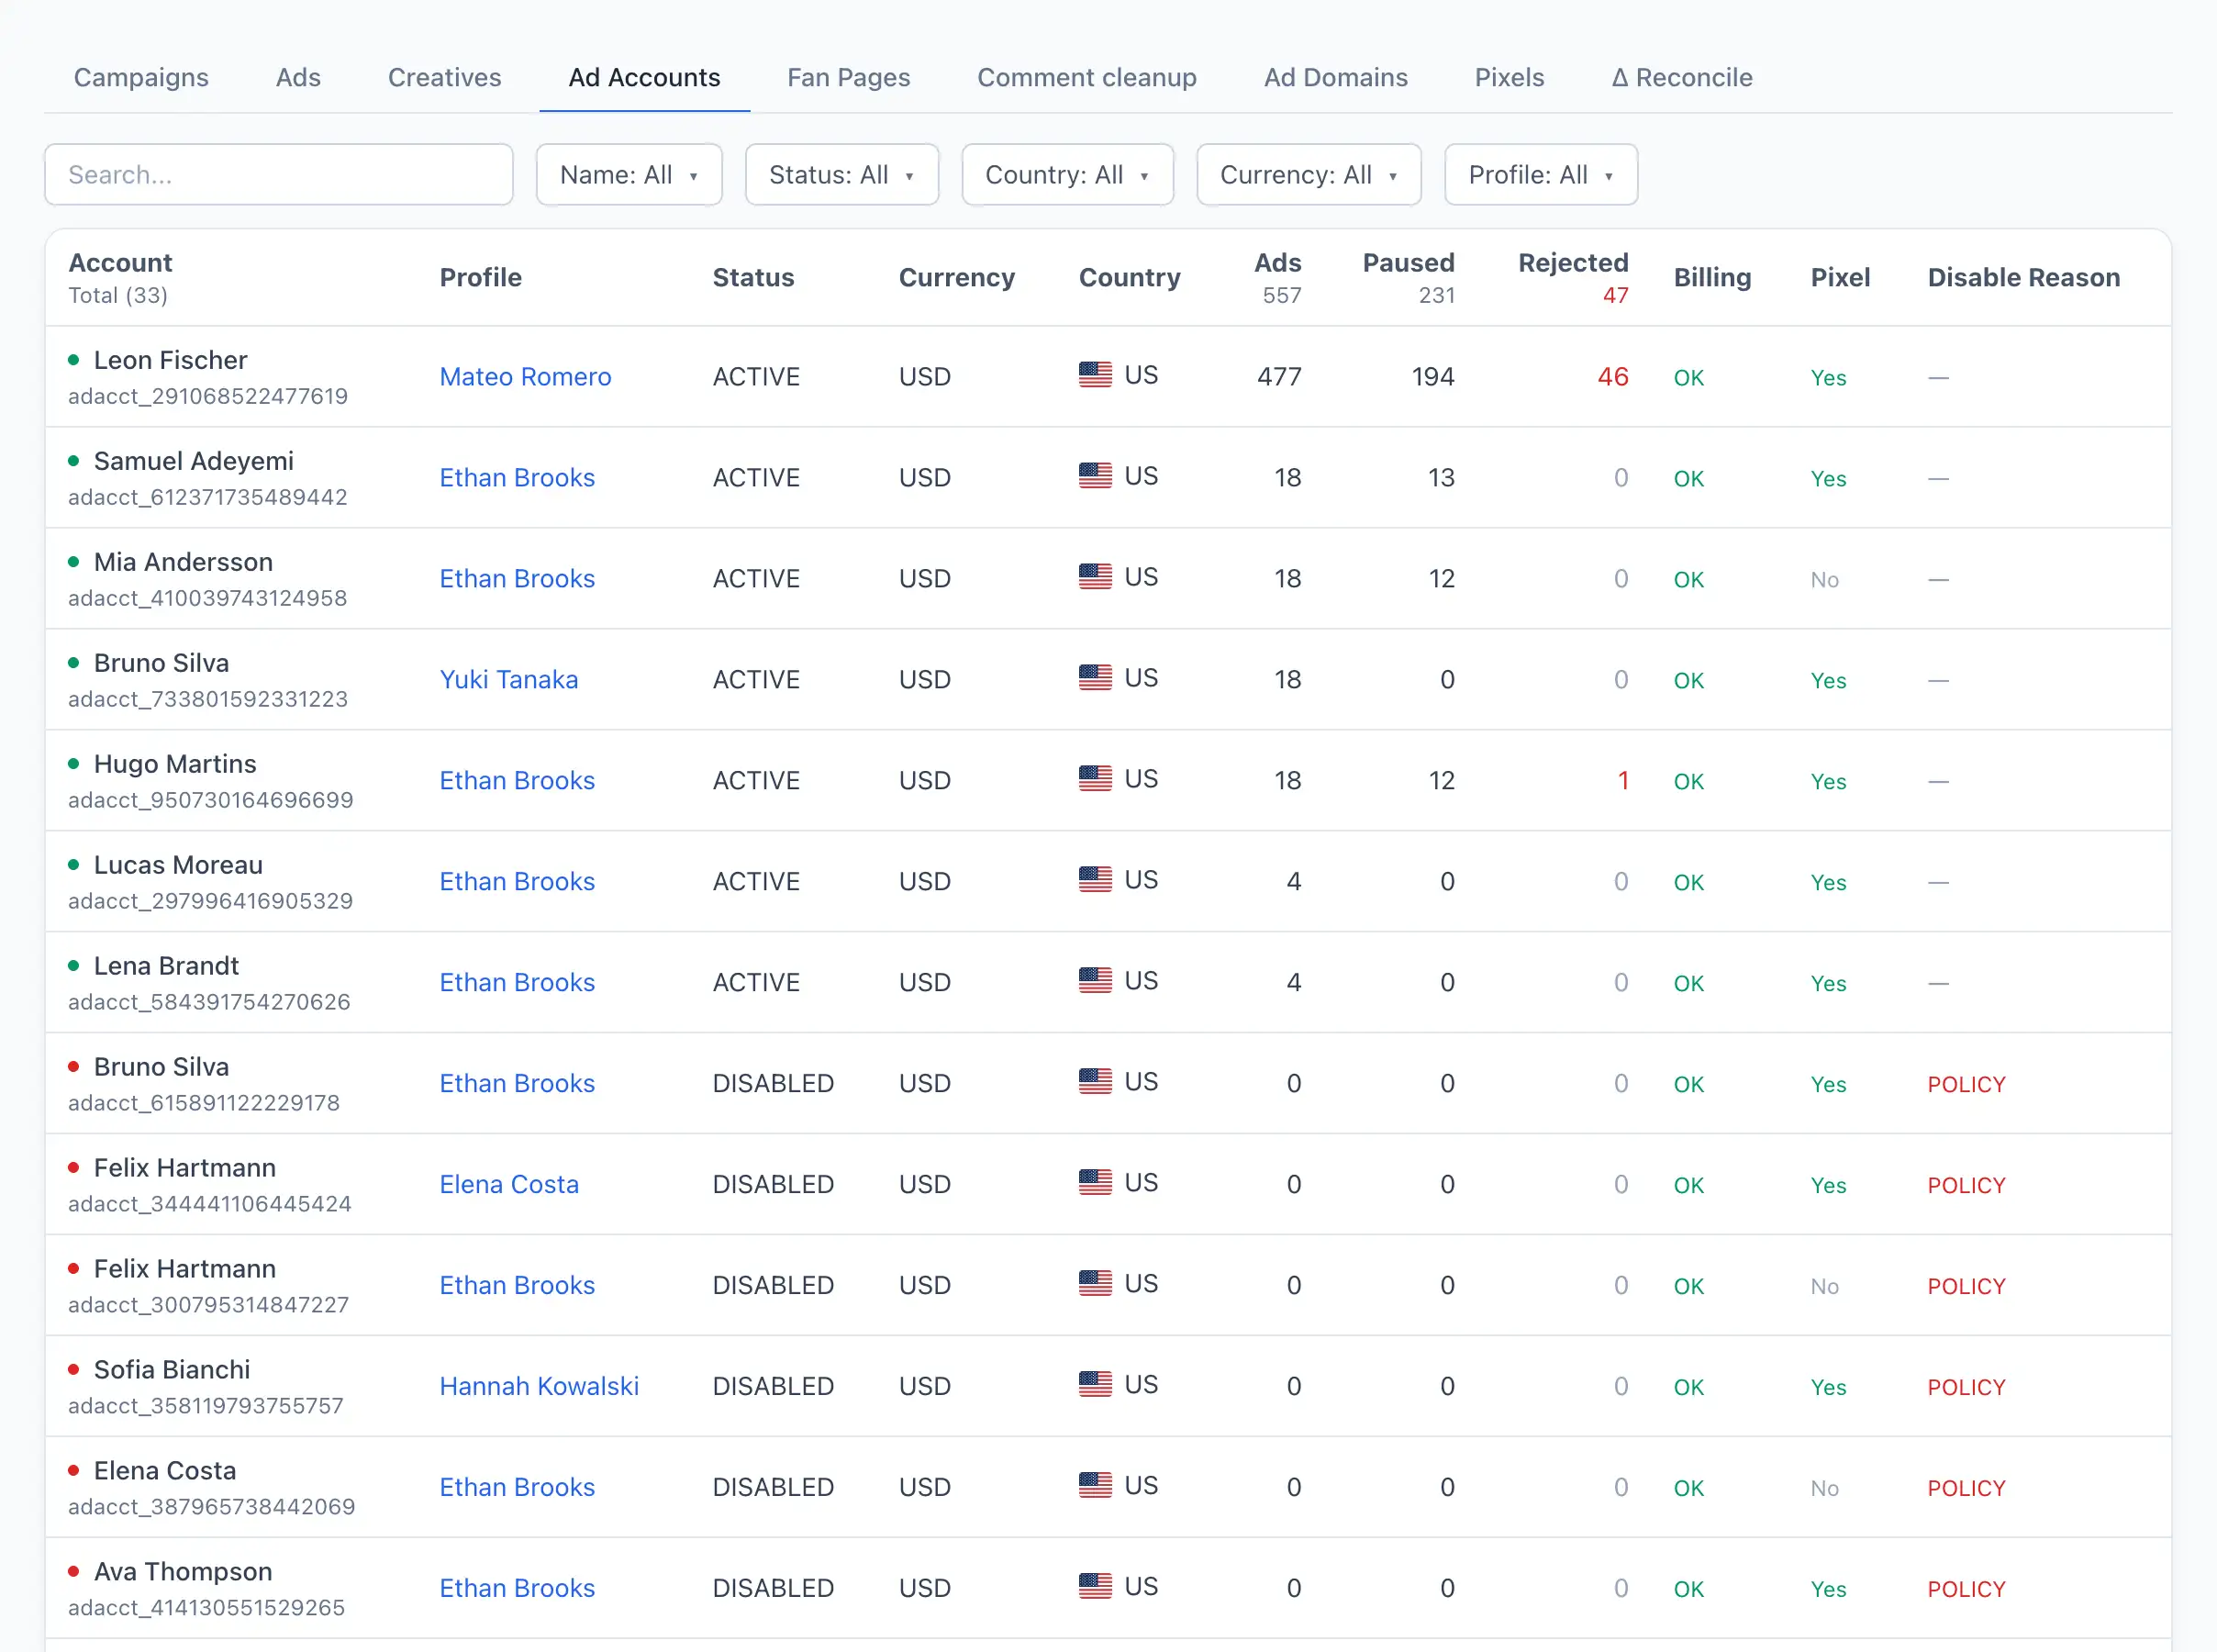Click the US flag in Elena Costa account row

(1095, 1485)
